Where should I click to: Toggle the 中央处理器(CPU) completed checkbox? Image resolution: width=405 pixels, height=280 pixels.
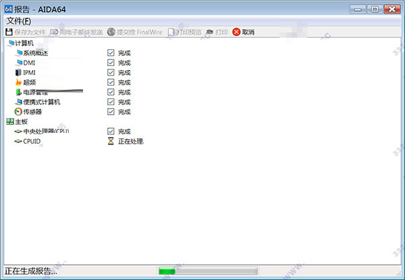(x=111, y=132)
